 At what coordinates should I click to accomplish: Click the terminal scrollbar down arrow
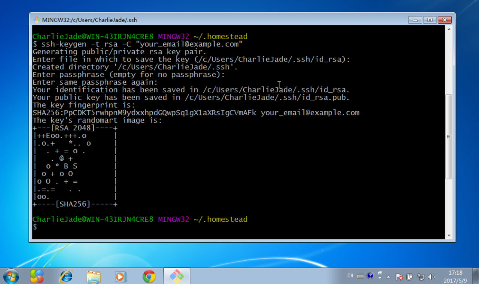point(449,236)
